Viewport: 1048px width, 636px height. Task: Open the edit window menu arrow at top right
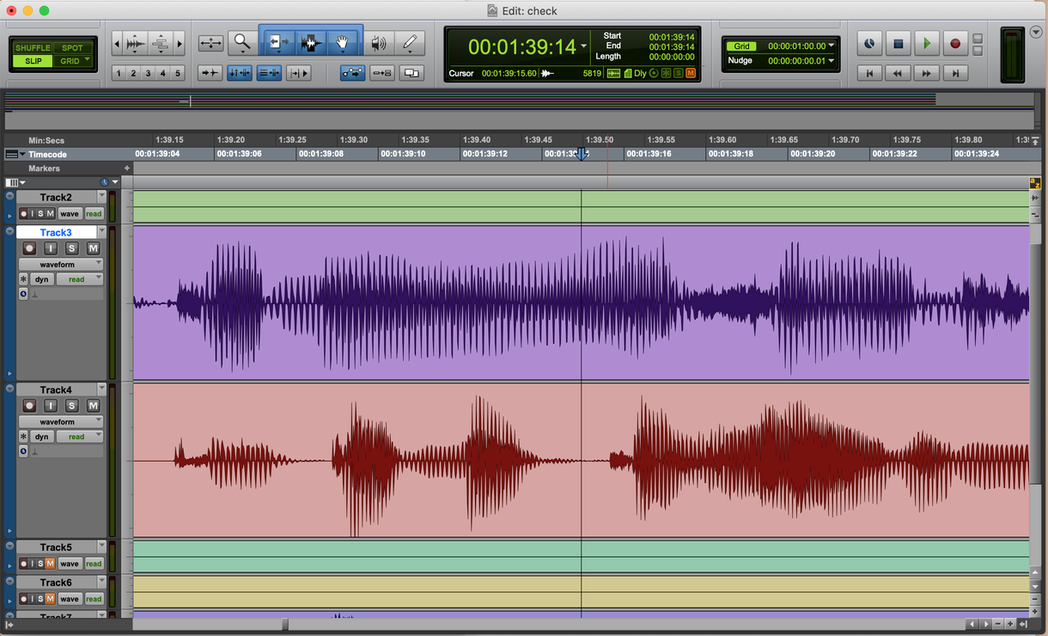coord(1035,33)
